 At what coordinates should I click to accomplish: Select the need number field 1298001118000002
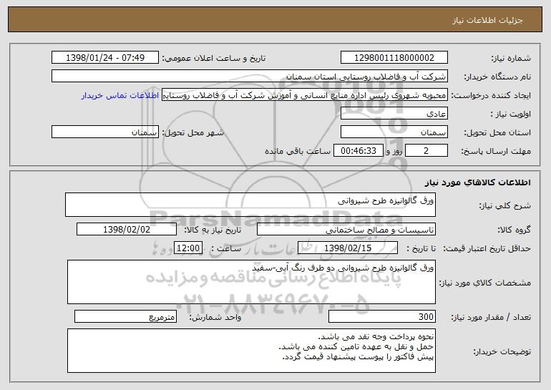pyautogui.click(x=394, y=58)
